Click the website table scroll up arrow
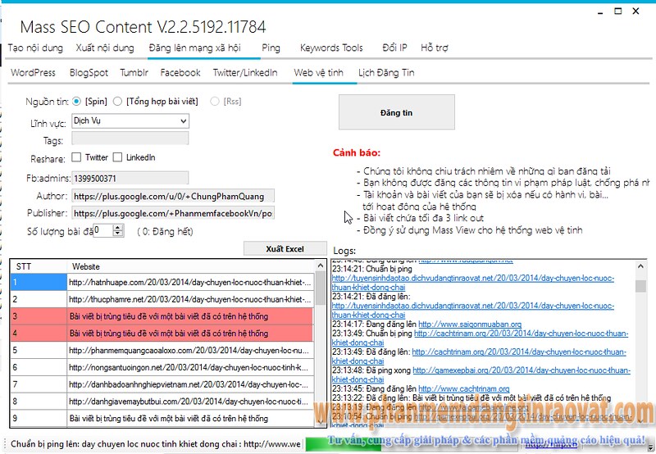Viewport: 656px width, 454px height. point(321,266)
